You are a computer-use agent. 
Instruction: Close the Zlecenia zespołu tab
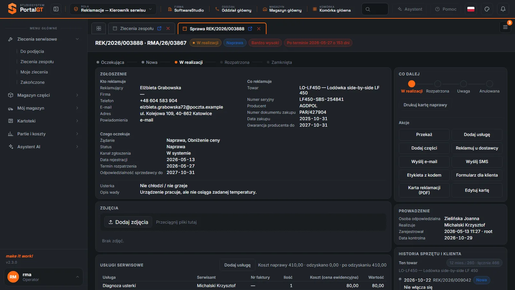pos(168,28)
